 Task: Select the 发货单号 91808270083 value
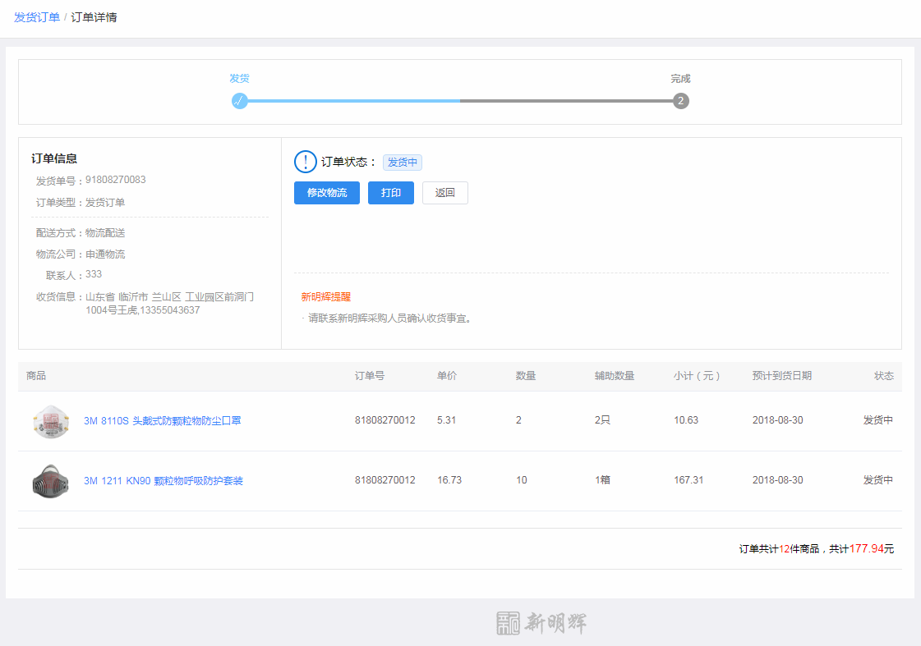coord(116,180)
